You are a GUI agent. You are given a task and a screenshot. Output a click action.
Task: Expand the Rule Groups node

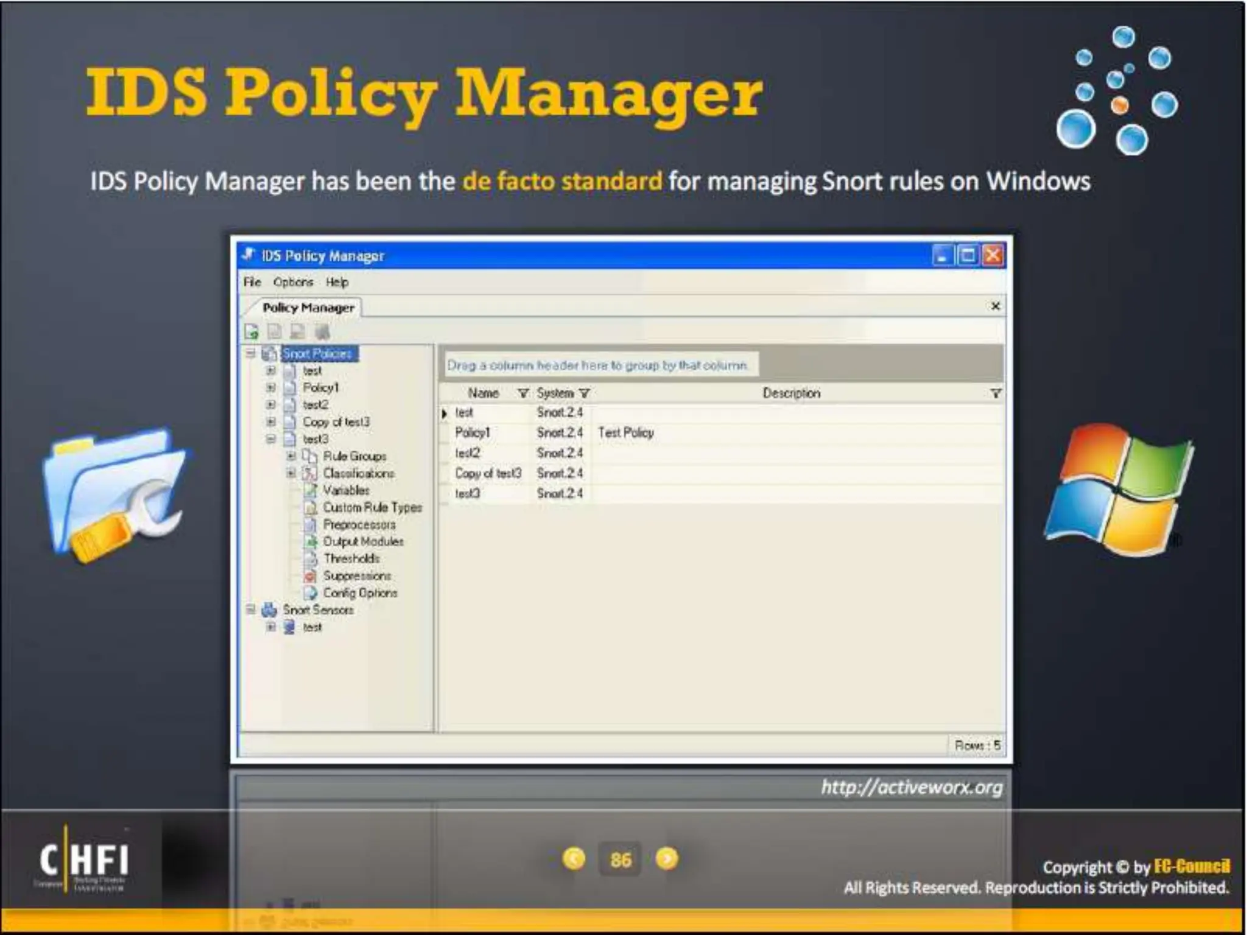(x=291, y=456)
